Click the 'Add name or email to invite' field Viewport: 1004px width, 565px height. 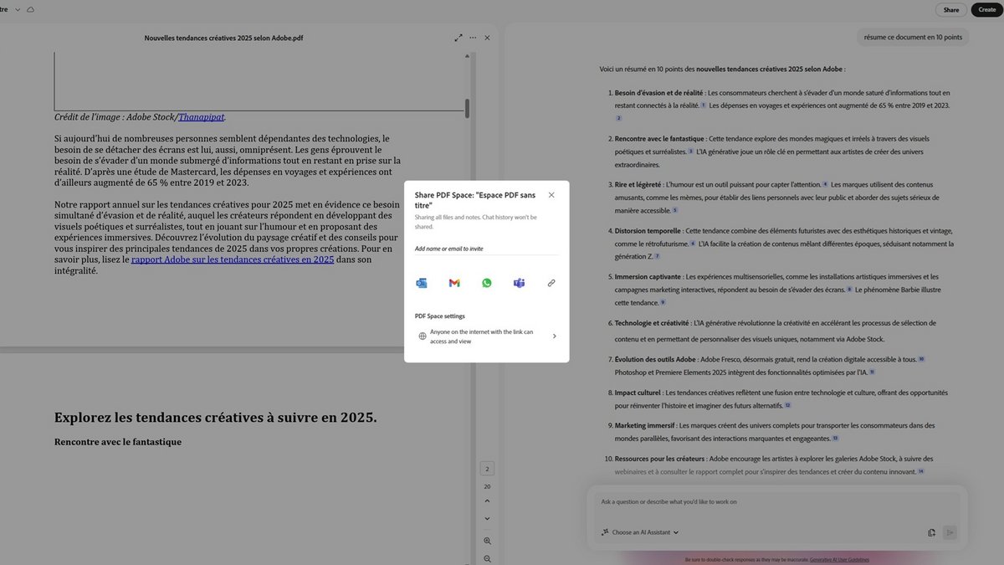[485, 249]
